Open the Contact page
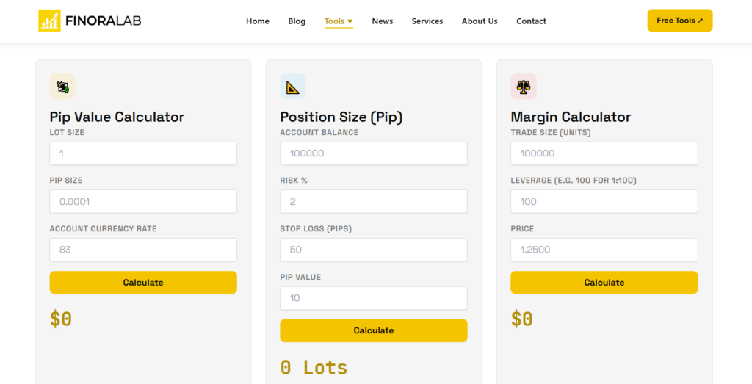This screenshot has height=384, width=752. click(531, 21)
